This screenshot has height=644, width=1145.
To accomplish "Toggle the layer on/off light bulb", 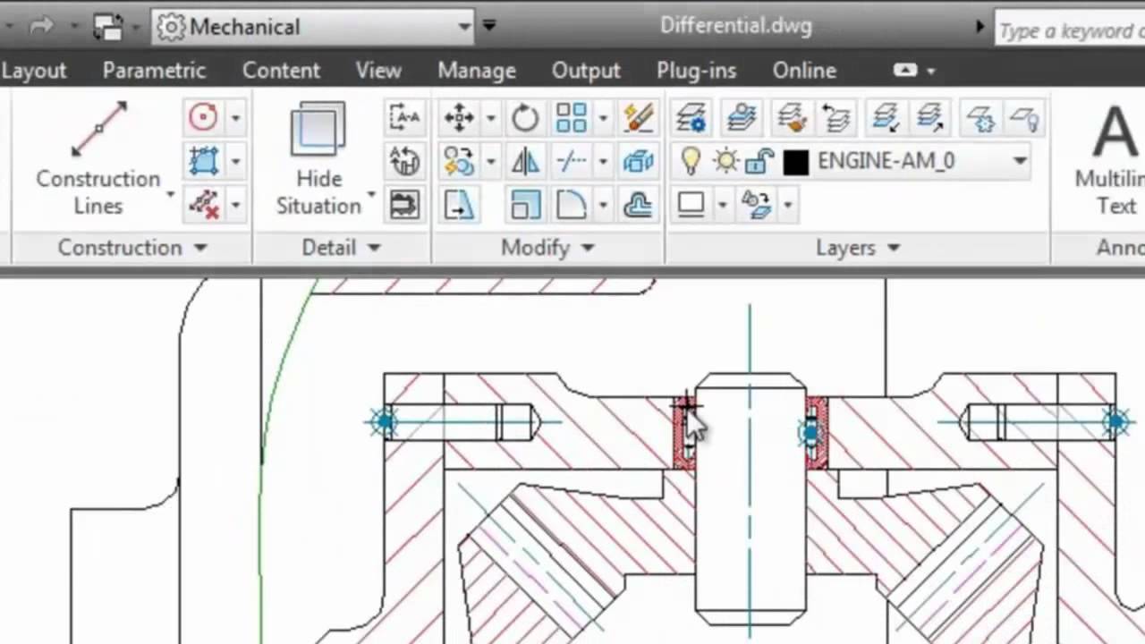I will [691, 161].
